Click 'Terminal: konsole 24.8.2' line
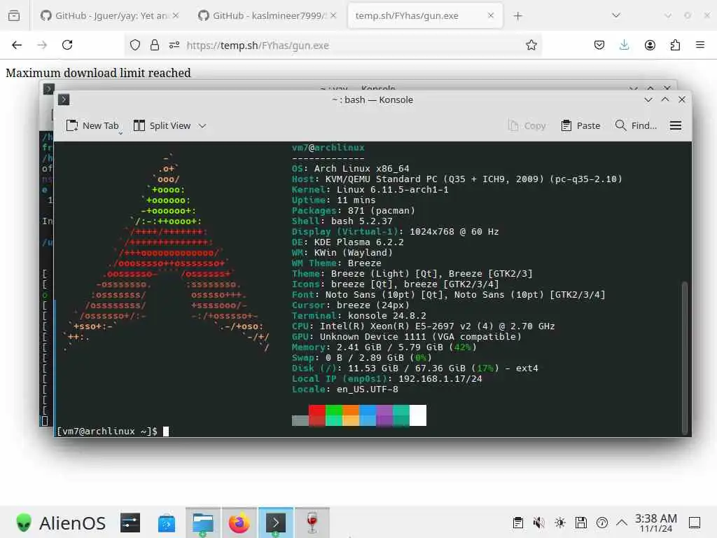This screenshot has width=717, height=538. click(359, 316)
